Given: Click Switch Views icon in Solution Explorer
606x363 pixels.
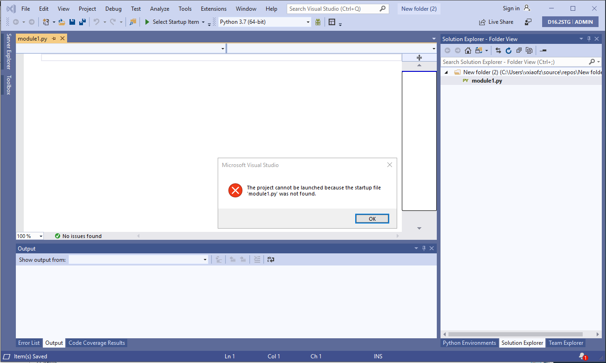Looking at the screenshot, I should pyautogui.click(x=478, y=50).
